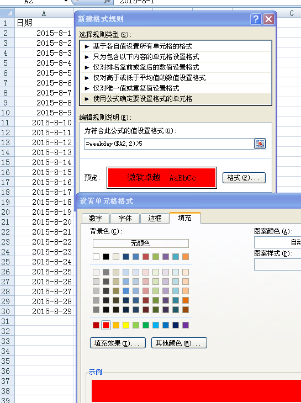301x403 pixels.
Task: Select rule type 仅对排名靠前或靠后的数值设置格式
Action: click(x=175, y=67)
